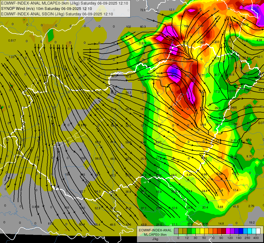Select the gray legend swatch
The height and width of the screenshot is (243, 264).
(176, 231)
